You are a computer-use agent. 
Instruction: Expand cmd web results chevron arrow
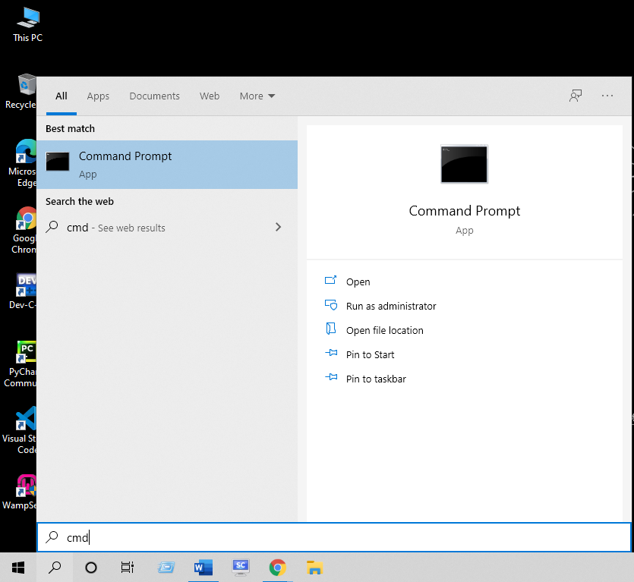(278, 227)
